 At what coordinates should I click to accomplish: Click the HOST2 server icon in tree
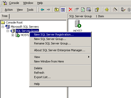[x=18, y=35]
